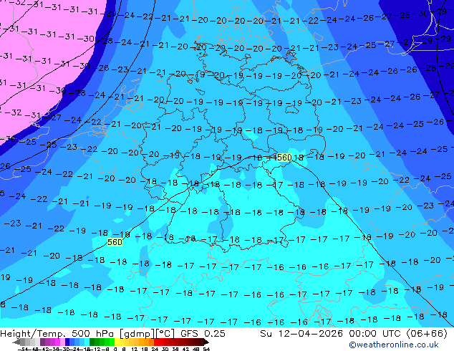Image resolution: width=454 pixels, height=351 pixels.
Task: Pick the cyan legend swatch above -18
Action: click(87, 342)
